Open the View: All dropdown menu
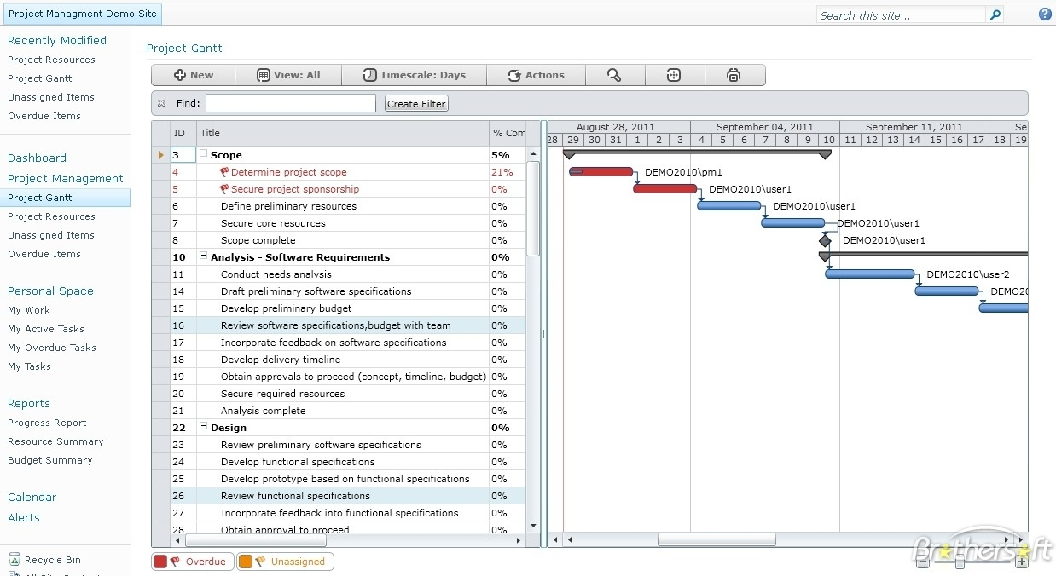 coord(288,75)
